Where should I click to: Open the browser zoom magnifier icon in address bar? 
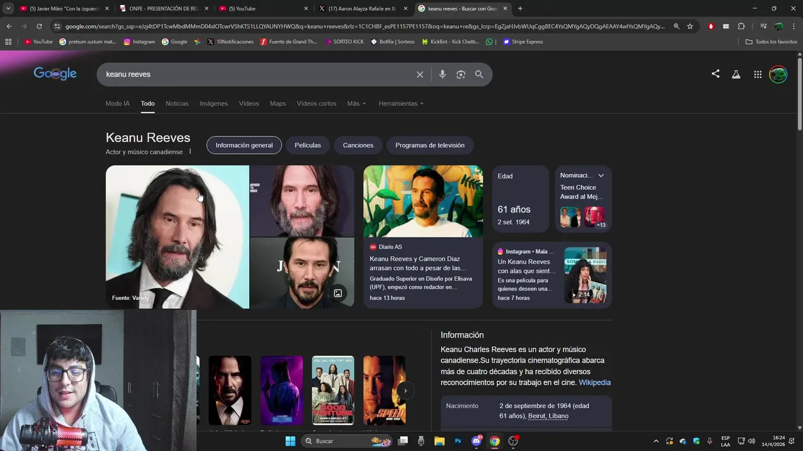pos(676,26)
